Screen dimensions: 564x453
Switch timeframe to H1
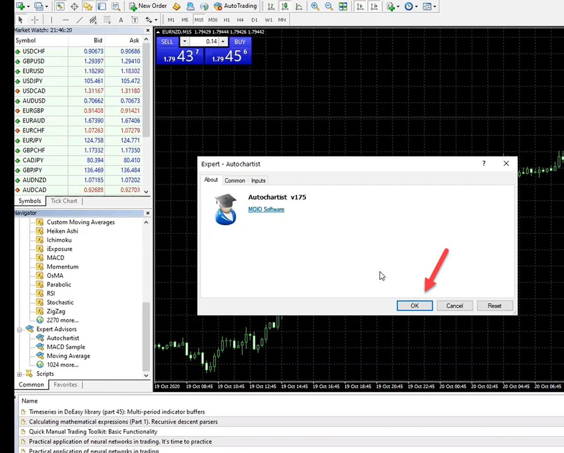(x=227, y=20)
